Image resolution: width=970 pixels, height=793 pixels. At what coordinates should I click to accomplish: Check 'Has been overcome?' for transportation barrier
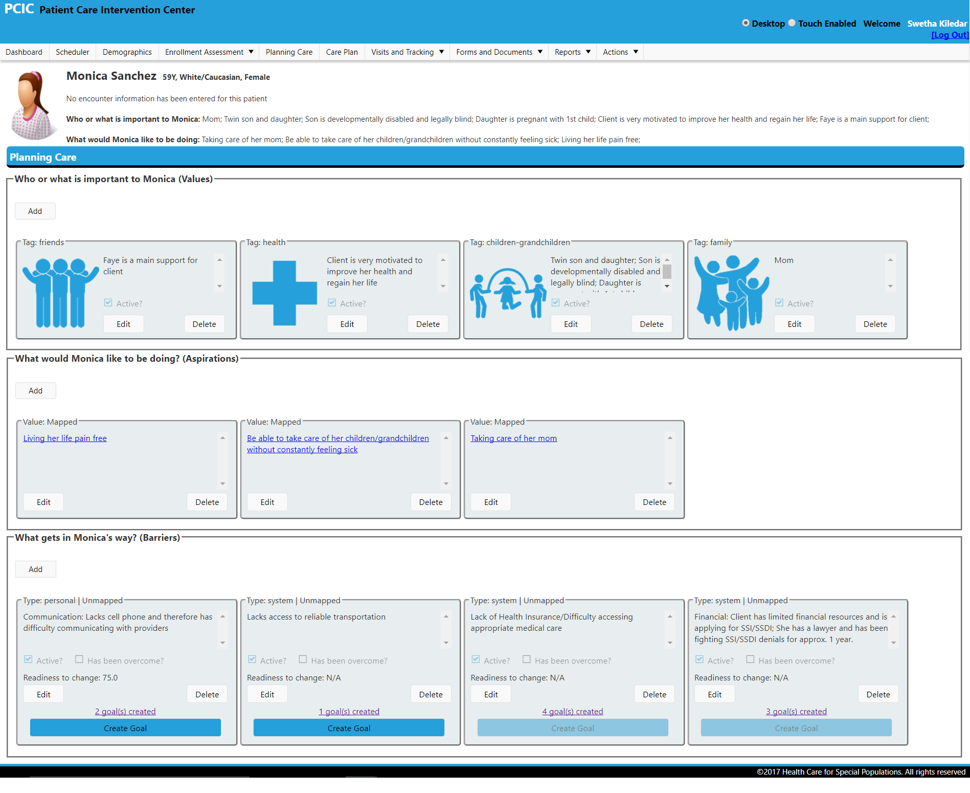click(x=303, y=659)
